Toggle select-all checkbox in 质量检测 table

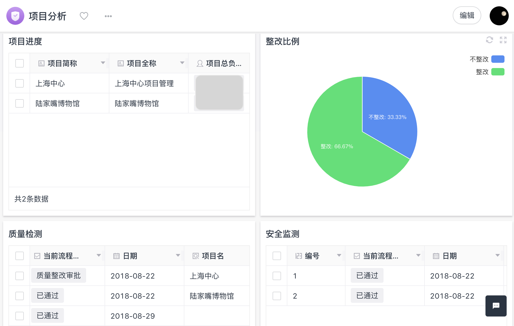pyautogui.click(x=20, y=256)
